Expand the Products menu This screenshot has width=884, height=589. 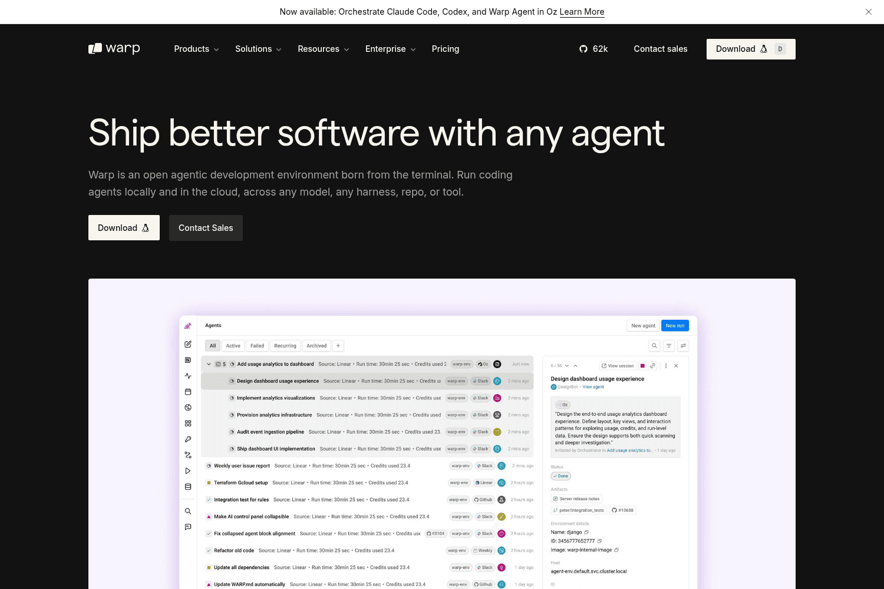[x=196, y=49]
